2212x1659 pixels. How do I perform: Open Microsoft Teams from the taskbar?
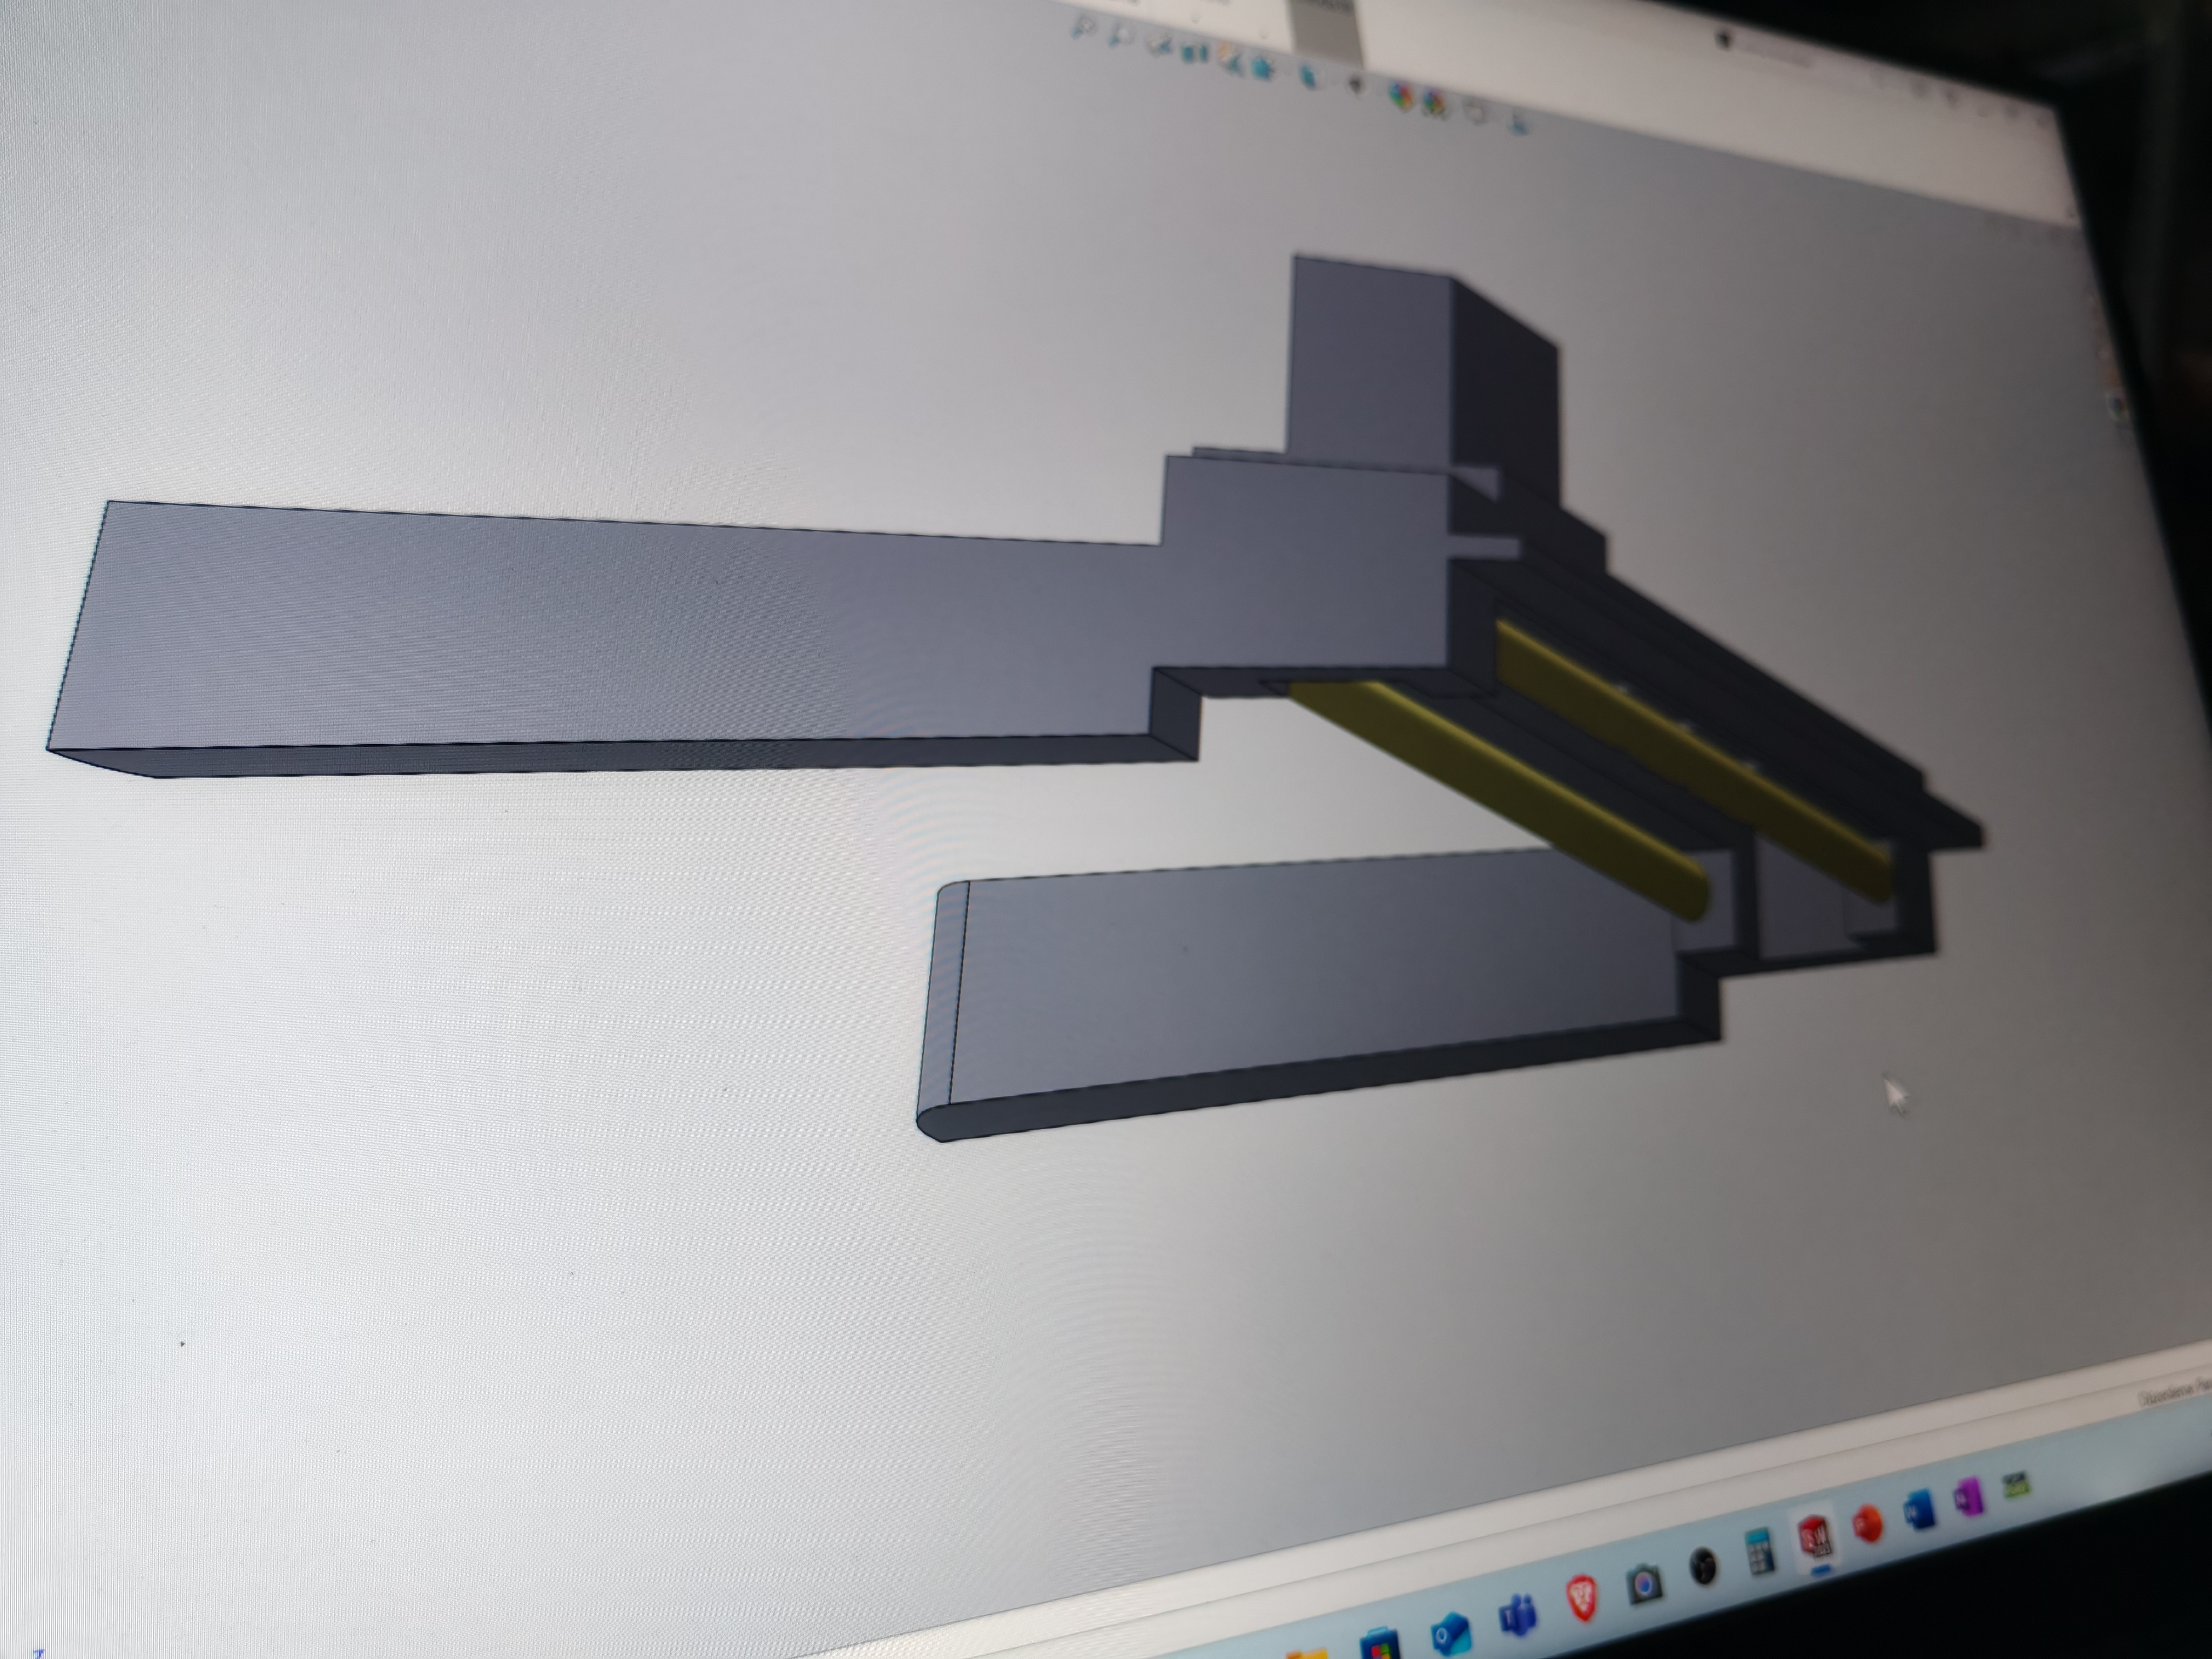click(1518, 1613)
